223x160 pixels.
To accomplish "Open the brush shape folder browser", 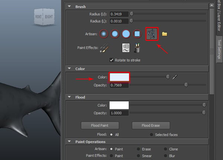I will click(164, 34).
